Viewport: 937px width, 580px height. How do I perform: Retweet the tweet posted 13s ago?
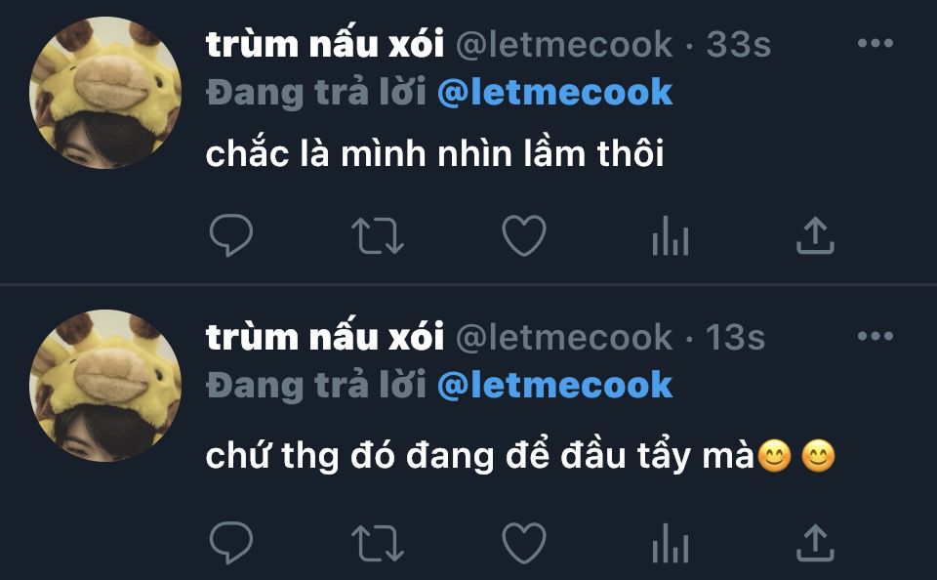[x=378, y=542]
